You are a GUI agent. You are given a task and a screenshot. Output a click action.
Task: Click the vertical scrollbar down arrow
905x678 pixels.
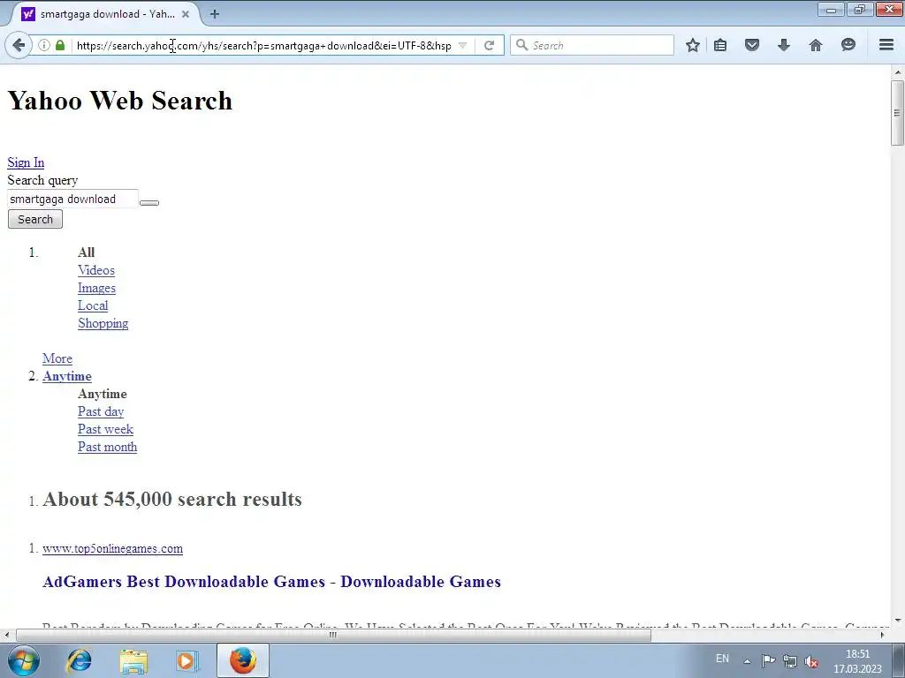pos(897,621)
